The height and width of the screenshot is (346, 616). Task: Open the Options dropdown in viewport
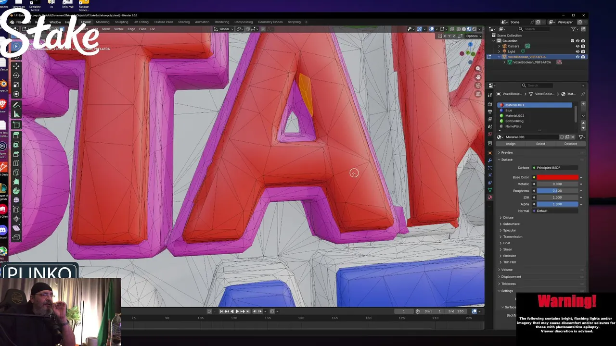tap(473, 36)
